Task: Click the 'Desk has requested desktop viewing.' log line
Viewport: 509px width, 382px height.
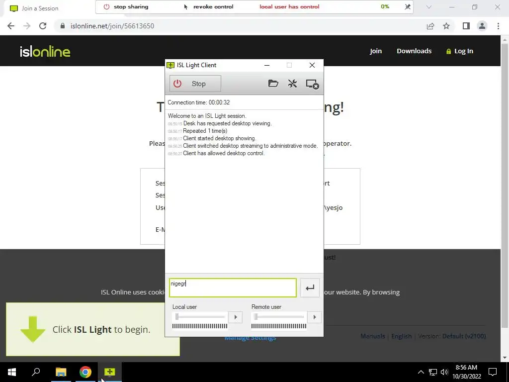Action: 228,123
